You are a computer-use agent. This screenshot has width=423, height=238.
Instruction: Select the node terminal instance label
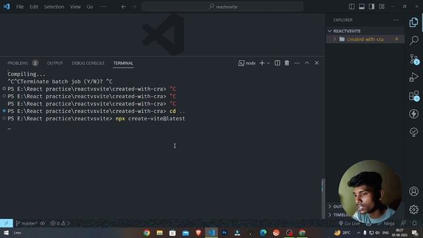click(247, 63)
